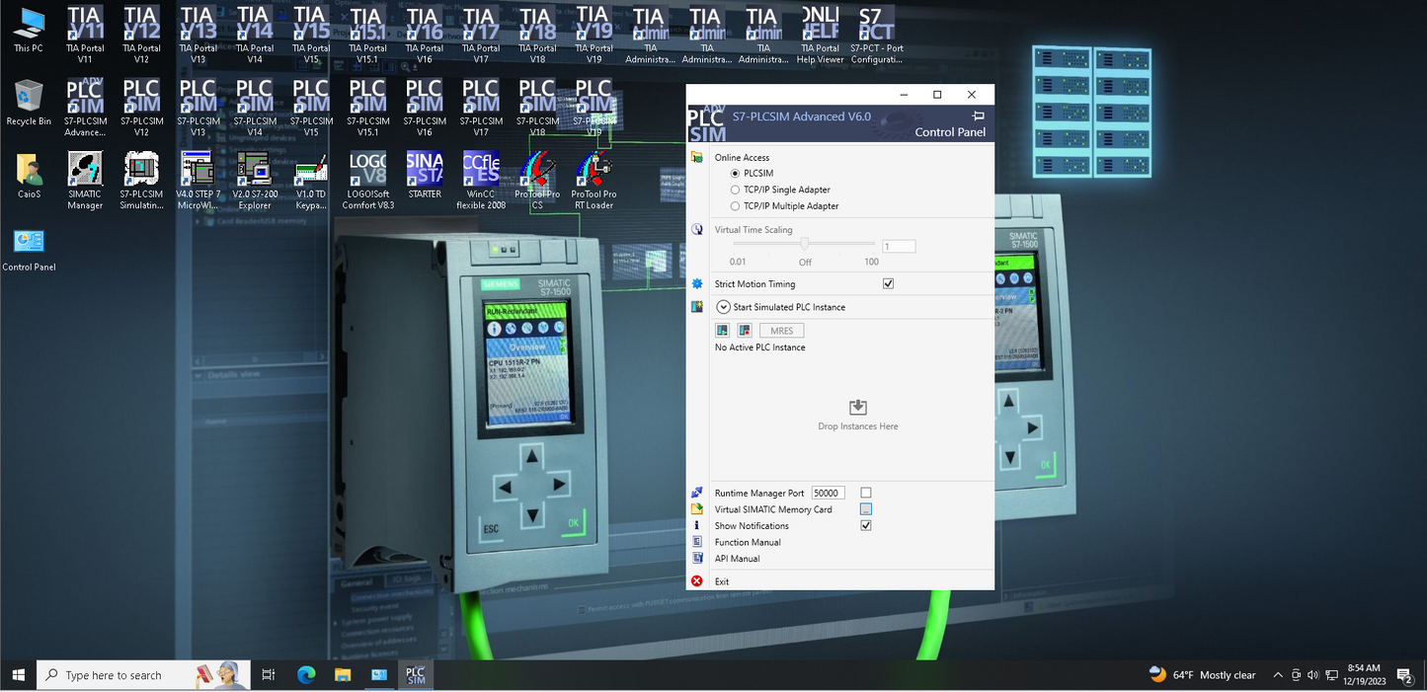This screenshot has width=1427, height=692.
Task: Show hidden system tray icons
Action: pos(1278,675)
